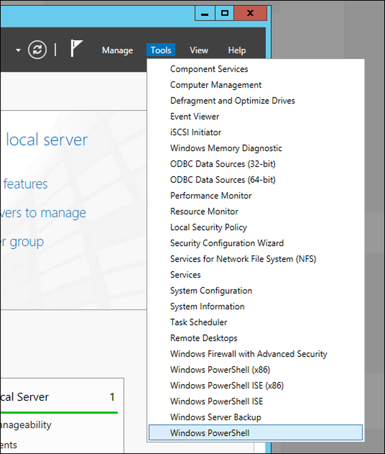Click the Refresh icon in Server Manager
The image size is (385, 454).
(37, 50)
